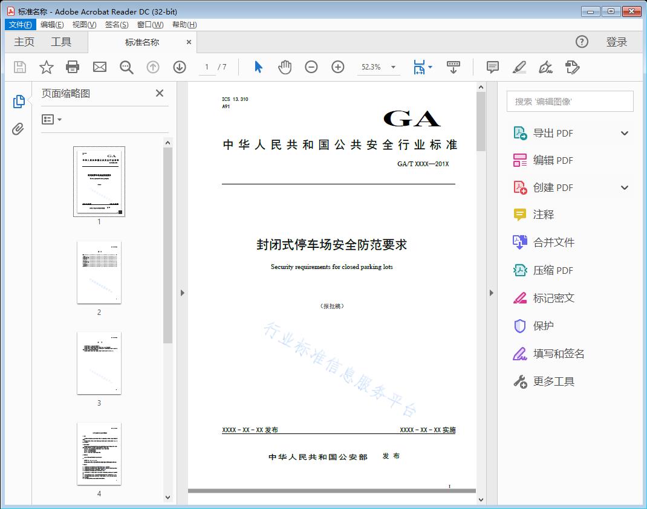Select the Highlight text tool
Screen dimensions: 647x509
coord(519,67)
